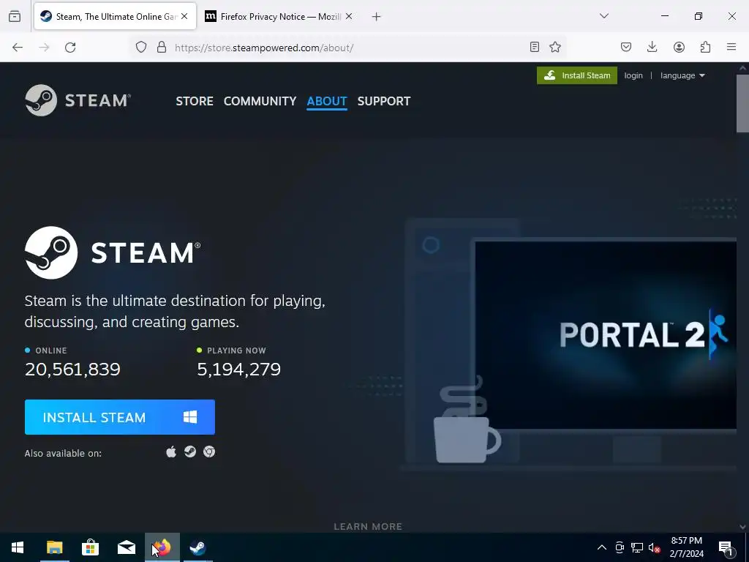Open Firefox account icon

(x=679, y=47)
